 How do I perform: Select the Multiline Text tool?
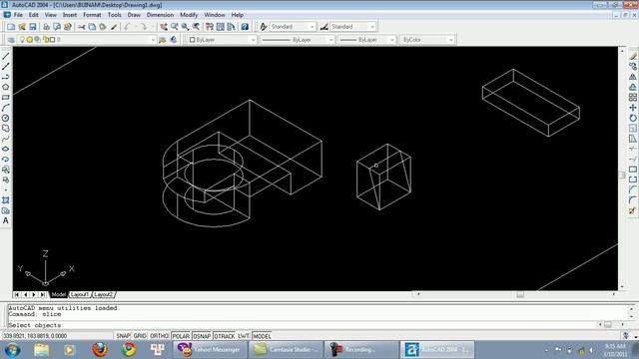tap(6, 221)
